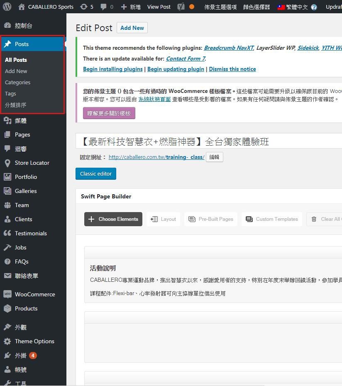This screenshot has height=386, width=342.
Task: Open All Posts in the Posts submenu
Action: [16, 60]
